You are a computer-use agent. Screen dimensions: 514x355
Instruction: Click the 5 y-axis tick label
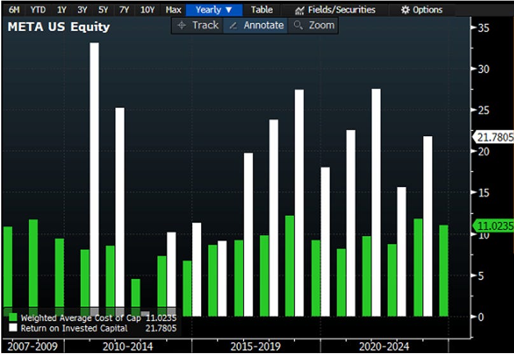tap(480, 276)
